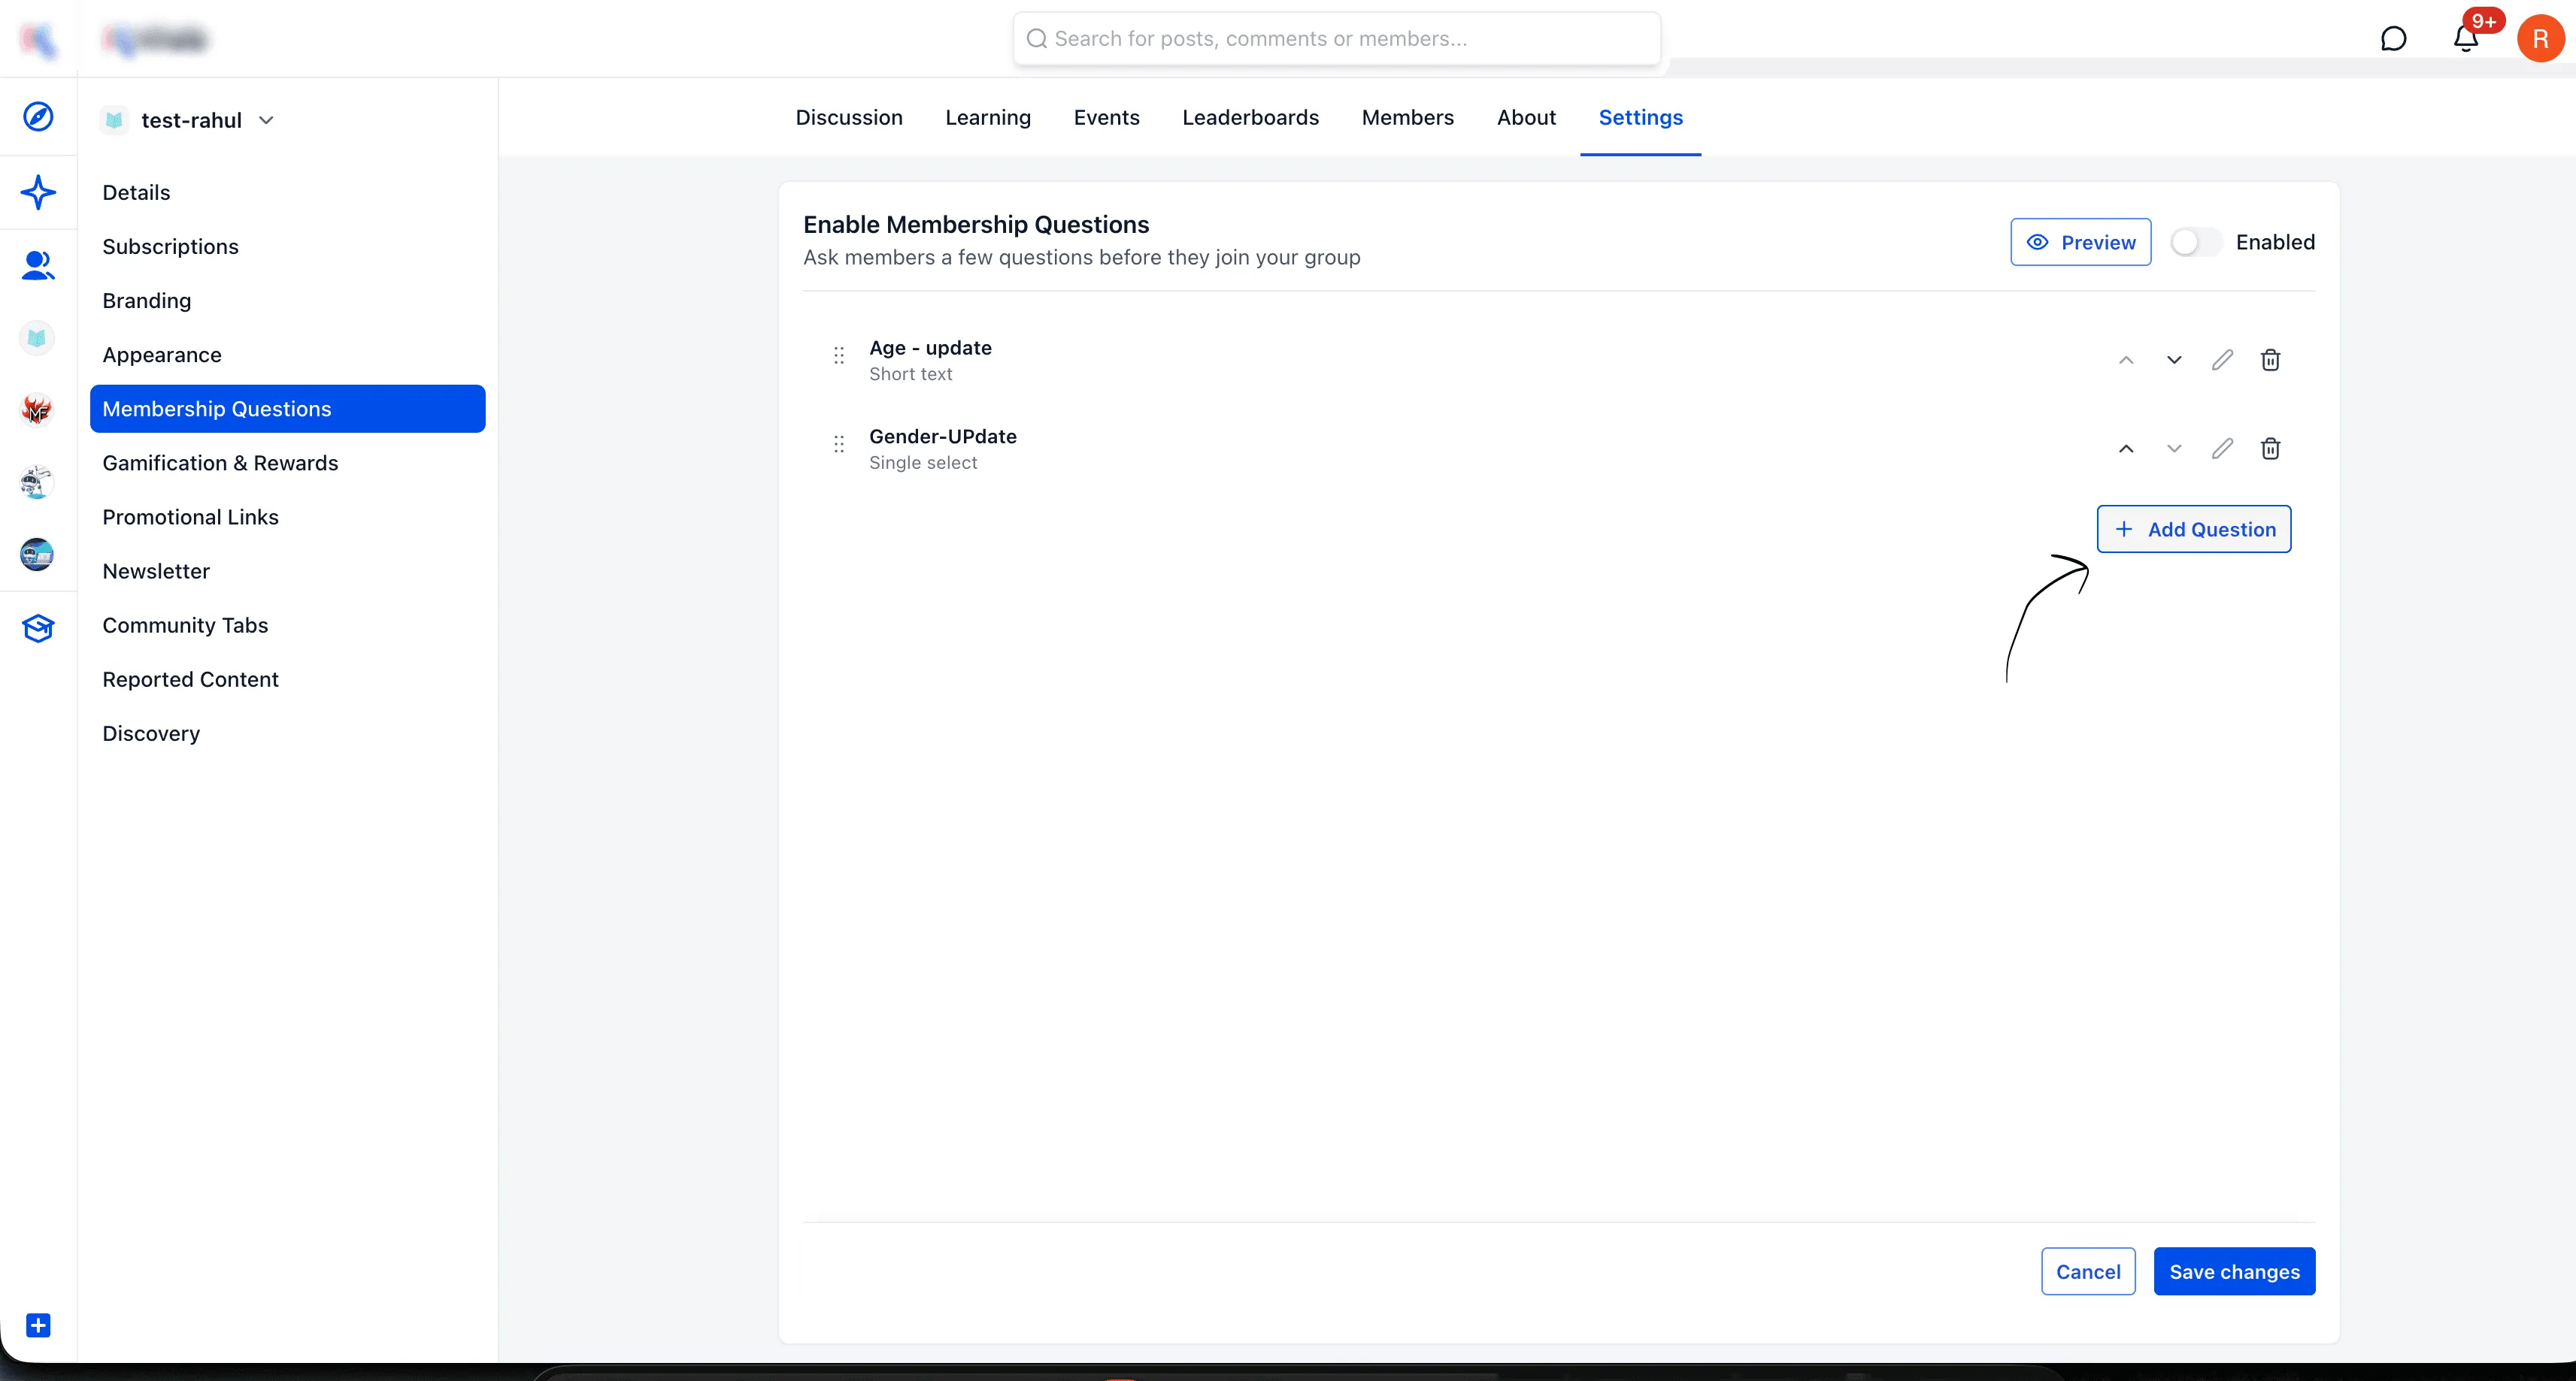Move Age - update question down
The height and width of the screenshot is (1381, 2576).
click(x=2174, y=360)
